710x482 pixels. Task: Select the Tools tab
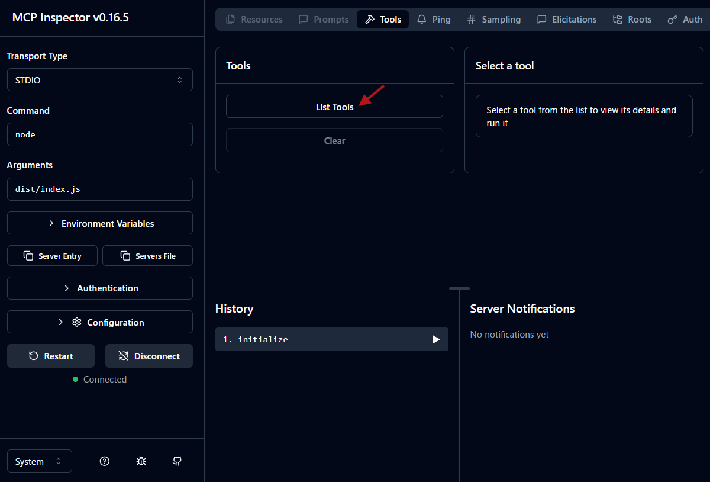(383, 19)
